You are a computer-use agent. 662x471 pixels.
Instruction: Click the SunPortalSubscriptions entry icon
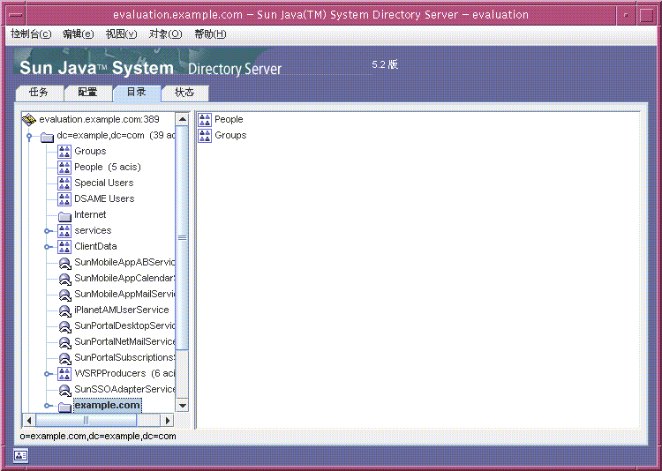click(64, 358)
